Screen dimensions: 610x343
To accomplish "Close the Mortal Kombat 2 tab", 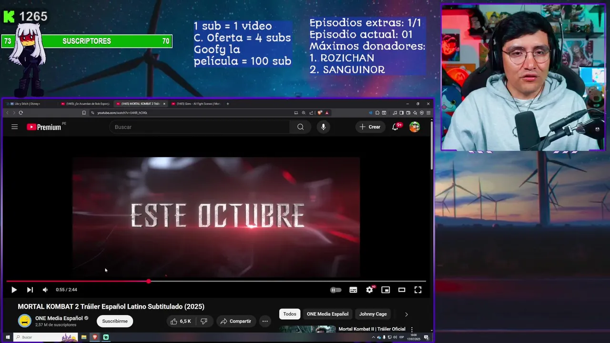I will (164, 103).
